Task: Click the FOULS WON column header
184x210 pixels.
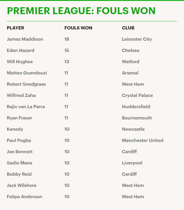Action: pos(78,28)
